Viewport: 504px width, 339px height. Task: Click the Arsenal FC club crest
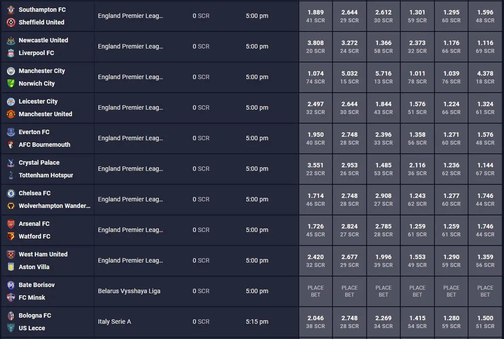pos(11,224)
